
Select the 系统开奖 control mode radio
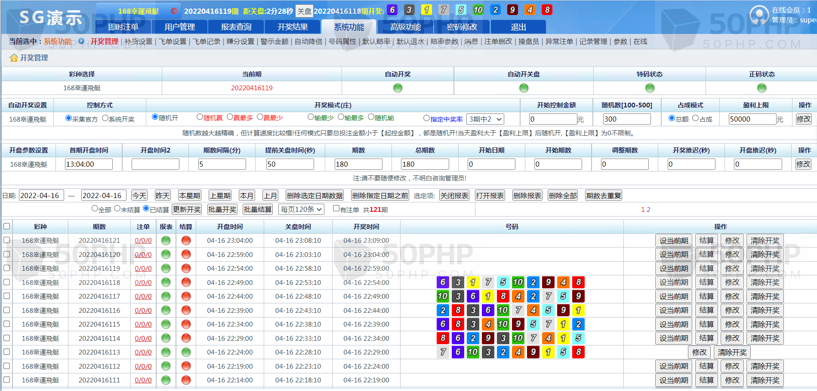point(105,118)
